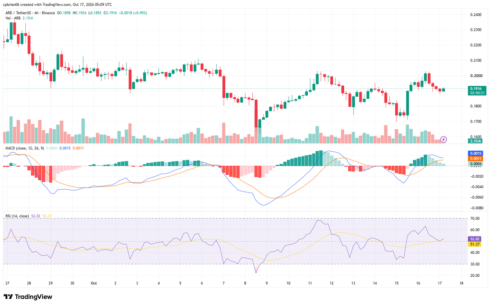Viewport: 491px width, 306px height.
Task: Click the date label 18 on time axis
Action: [461, 283]
